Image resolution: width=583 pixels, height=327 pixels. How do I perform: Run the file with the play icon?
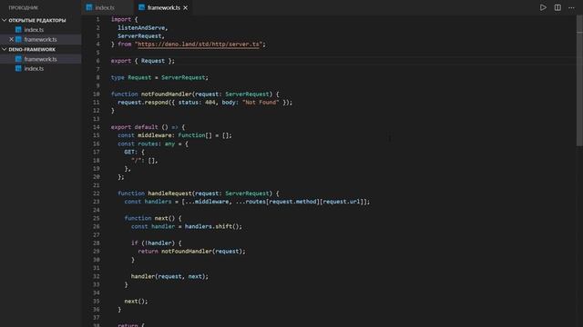tap(543, 7)
